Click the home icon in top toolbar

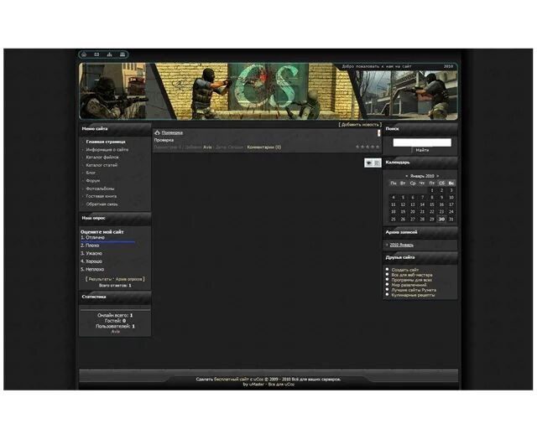pos(84,54)
